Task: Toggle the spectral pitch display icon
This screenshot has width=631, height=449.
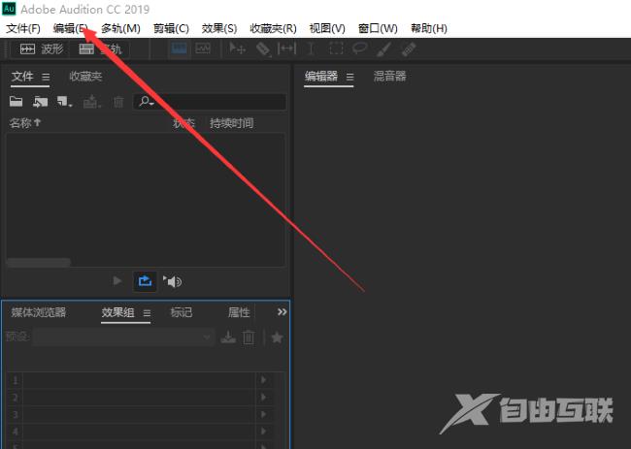Action: pyautogui.click(x=203, y=49)
